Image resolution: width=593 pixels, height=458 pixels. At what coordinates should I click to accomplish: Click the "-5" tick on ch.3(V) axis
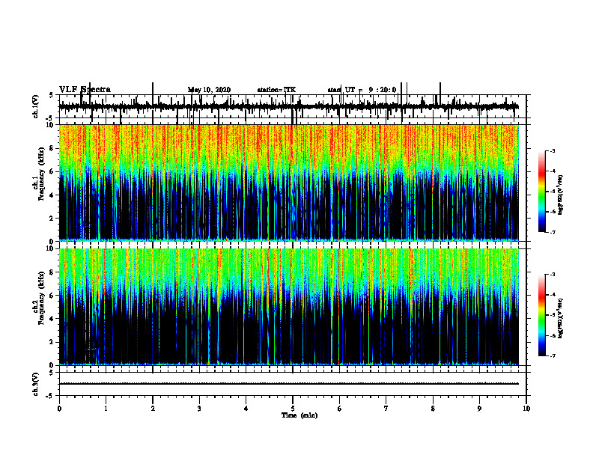tap(49, 396)
